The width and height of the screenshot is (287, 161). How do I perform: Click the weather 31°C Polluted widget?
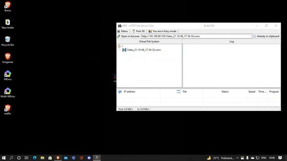click(221, 158)
